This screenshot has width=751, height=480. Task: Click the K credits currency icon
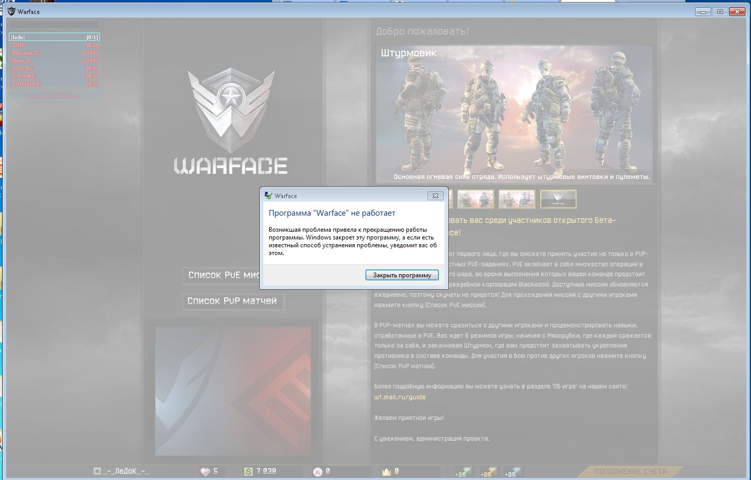318,471
